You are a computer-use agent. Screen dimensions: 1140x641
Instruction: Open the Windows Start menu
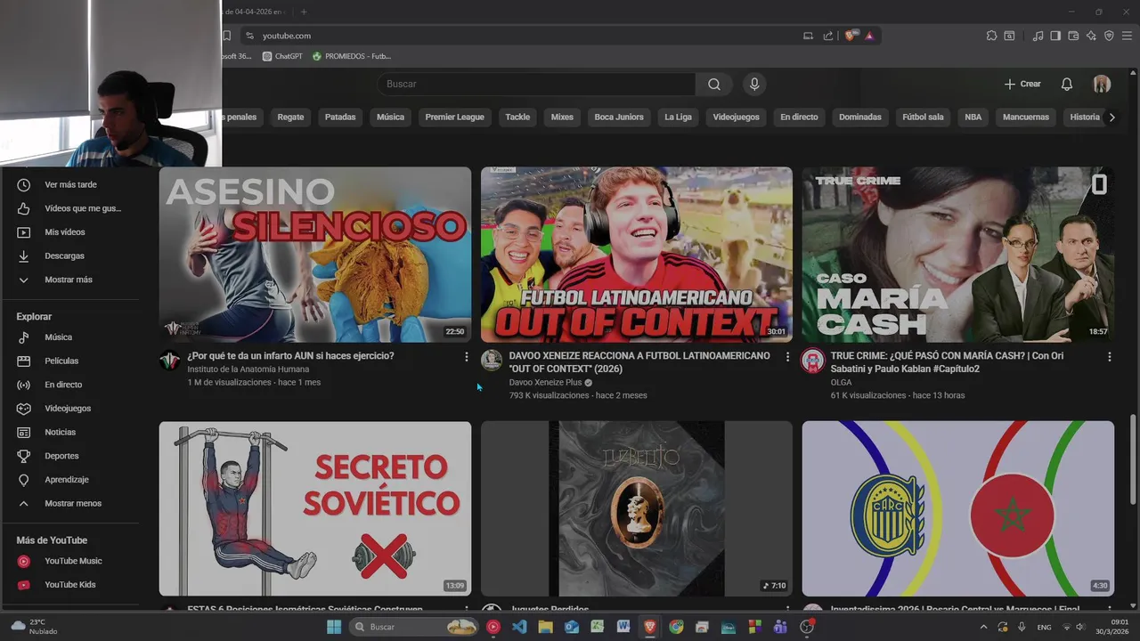tap(334, 627)
